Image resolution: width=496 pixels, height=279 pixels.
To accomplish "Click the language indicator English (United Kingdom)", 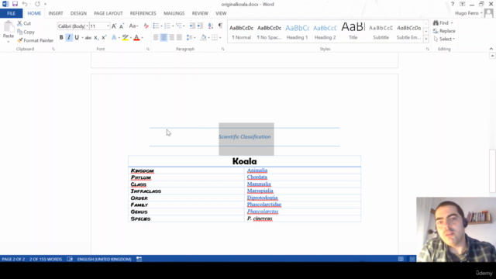I will pyautogui.click(x=104, y=259).
